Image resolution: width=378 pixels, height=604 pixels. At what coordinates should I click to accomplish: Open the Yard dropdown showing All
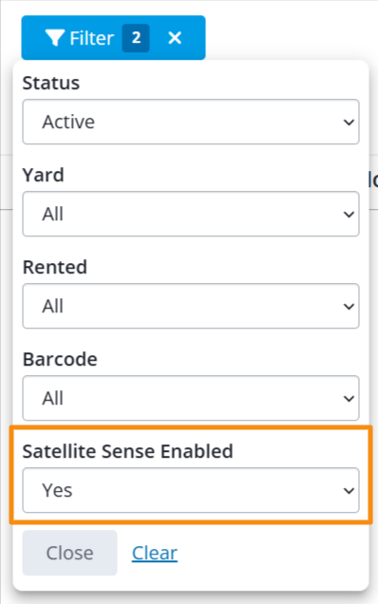tap(191, 214)
